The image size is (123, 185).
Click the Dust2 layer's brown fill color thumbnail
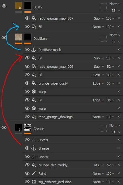pyautogui.click(x=19, y=6)
